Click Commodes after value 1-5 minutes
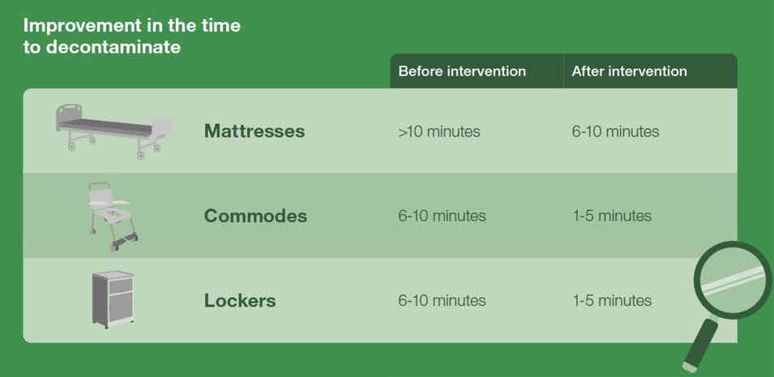774x377 pixels. point(611,216)
